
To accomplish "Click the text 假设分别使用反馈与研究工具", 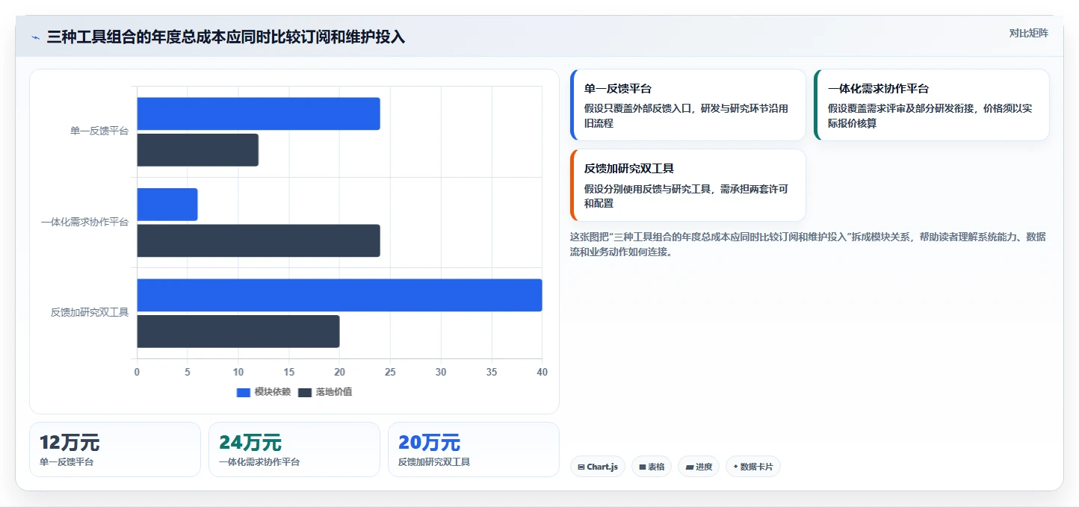I will 647,190.
